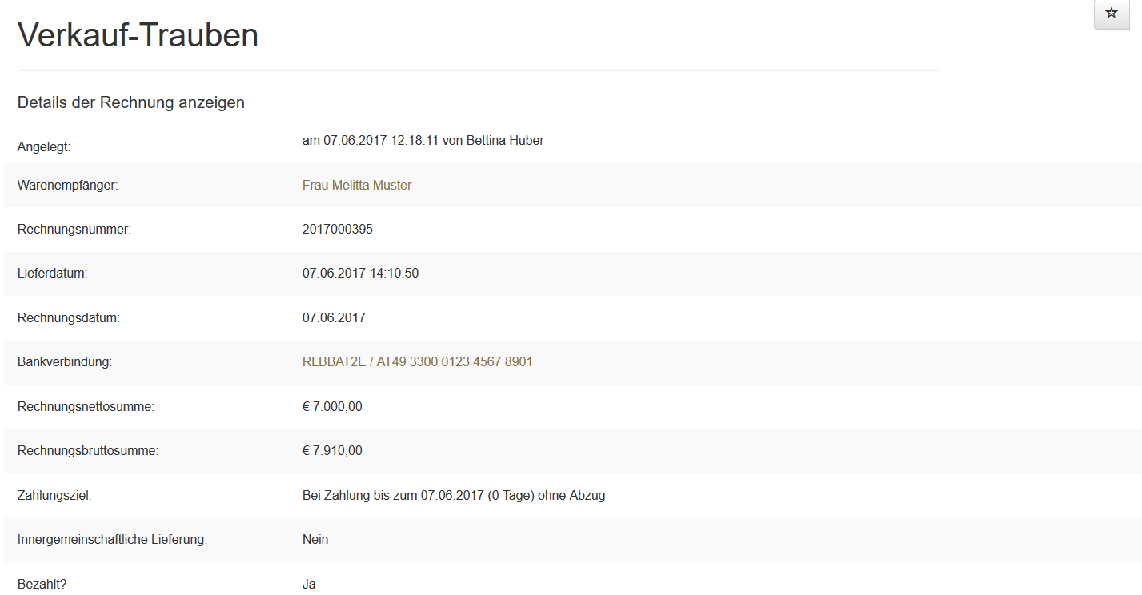Click the delivery date value 07.06.2017 14:10:50

tap(360, 274)
